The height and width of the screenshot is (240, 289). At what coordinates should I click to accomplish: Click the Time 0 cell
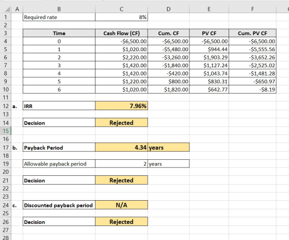(x=59, y=41)
